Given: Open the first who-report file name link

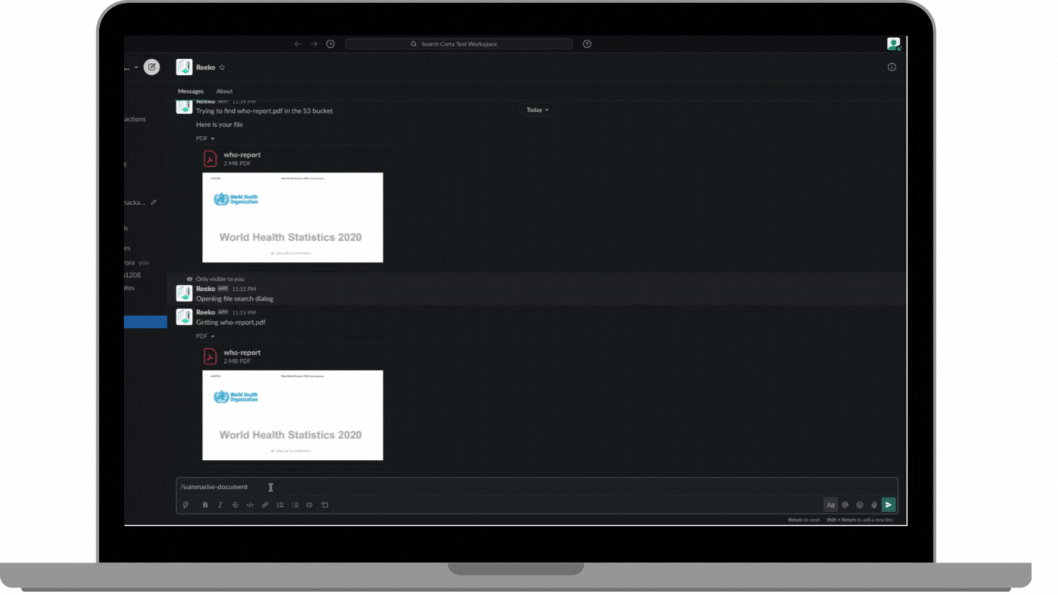Looking at the screenshot, I should pos(242,155).
